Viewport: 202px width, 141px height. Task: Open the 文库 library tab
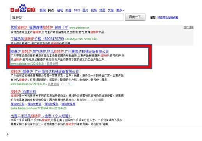111,11
